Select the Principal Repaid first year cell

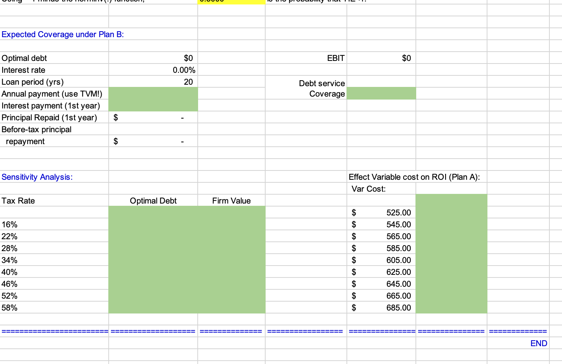(153, 117)
